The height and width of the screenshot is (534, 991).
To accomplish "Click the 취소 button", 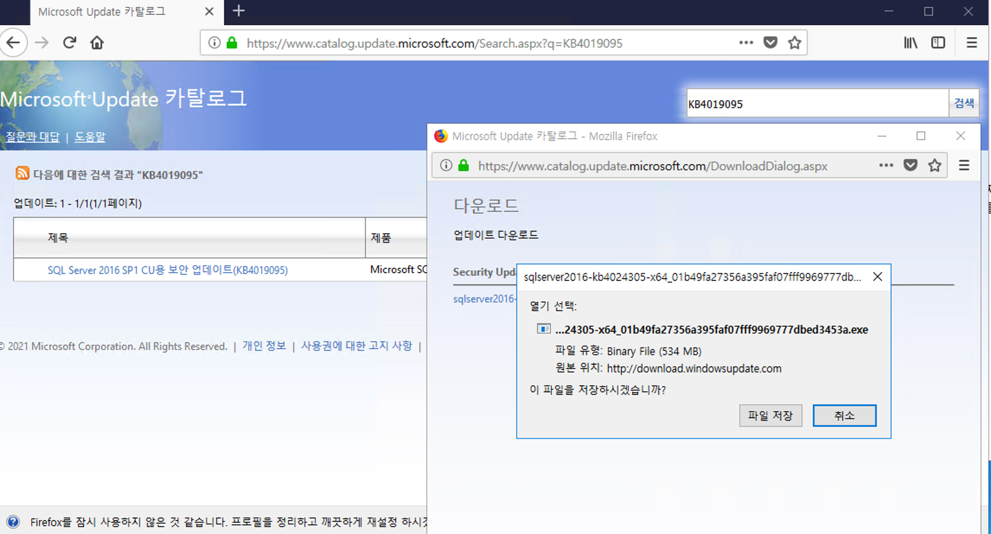I will (x=844, y=416).
